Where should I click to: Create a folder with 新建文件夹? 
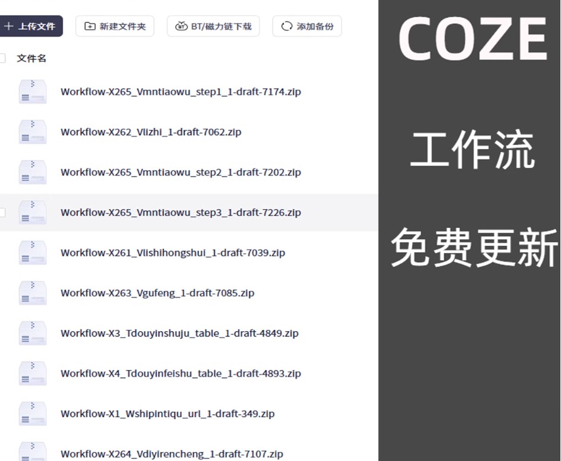pyautogui.click(x=115, y=26)
